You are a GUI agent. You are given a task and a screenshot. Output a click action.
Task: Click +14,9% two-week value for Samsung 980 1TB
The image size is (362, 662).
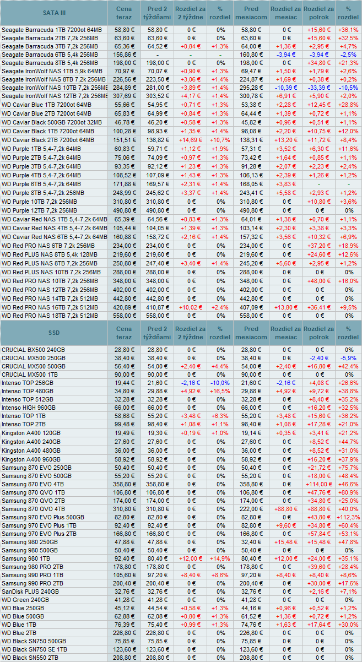219,559
